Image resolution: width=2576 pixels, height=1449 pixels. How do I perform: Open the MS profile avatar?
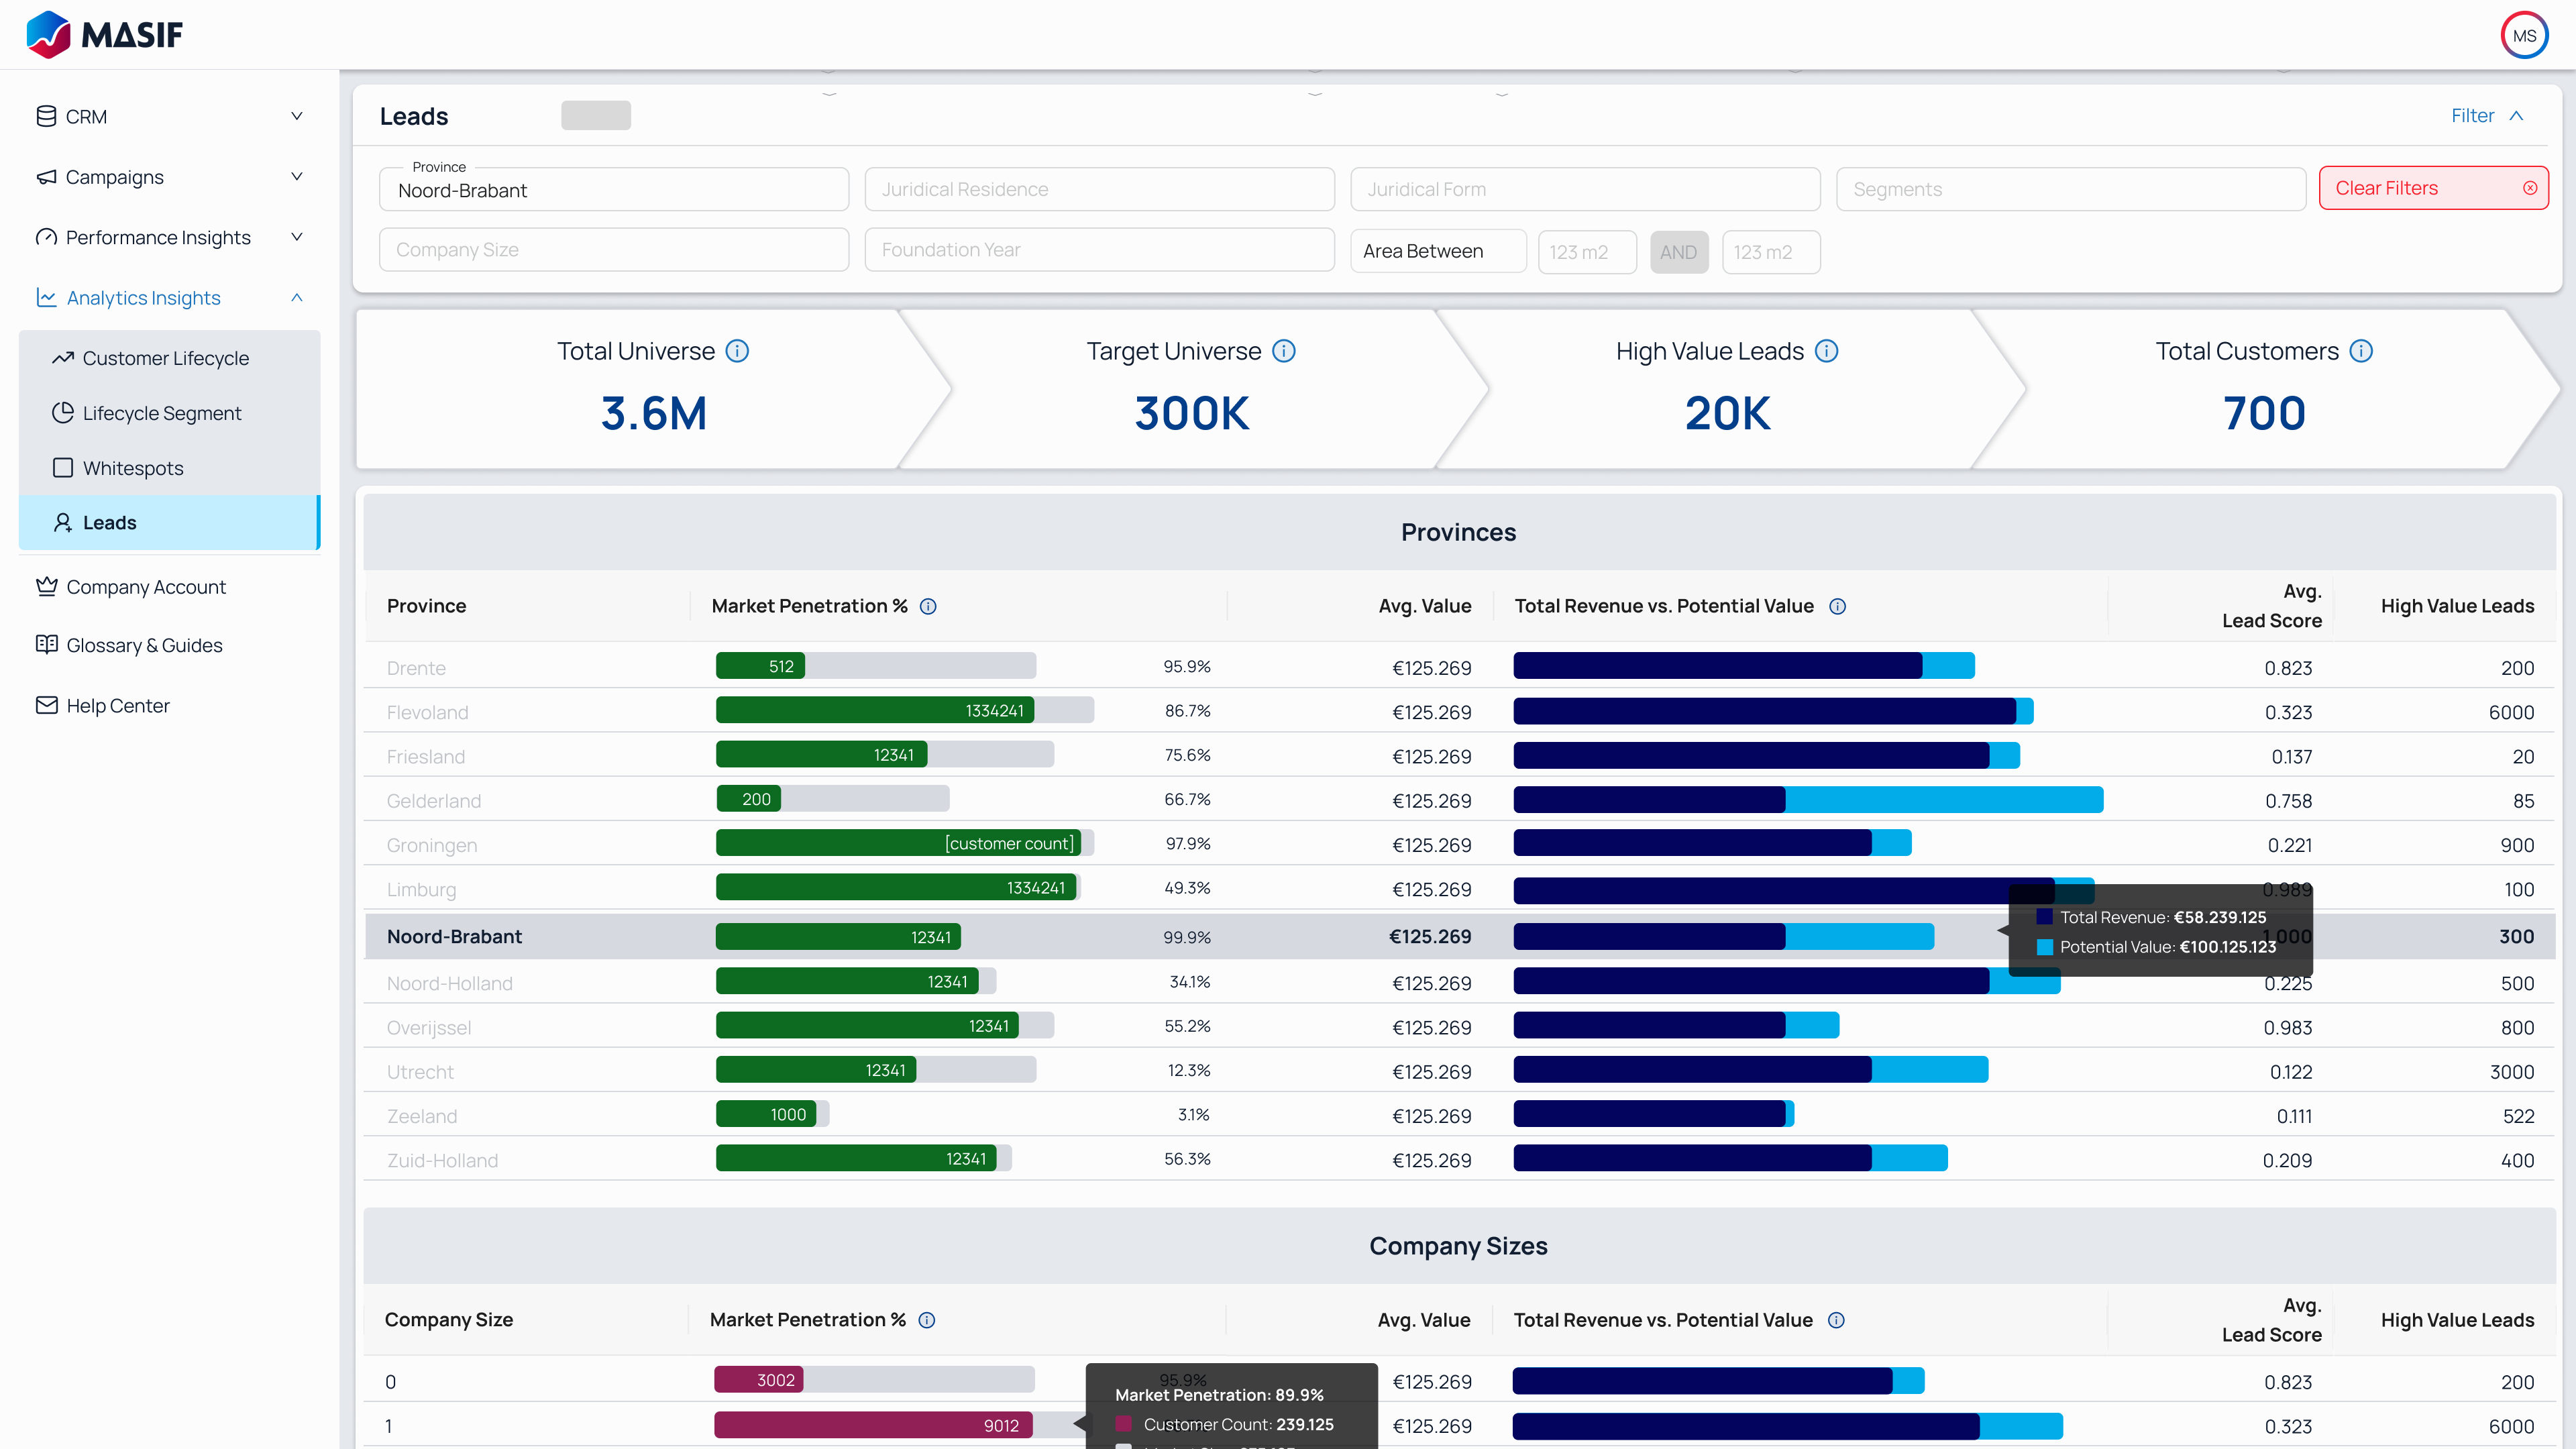(x=2524, y=34)
